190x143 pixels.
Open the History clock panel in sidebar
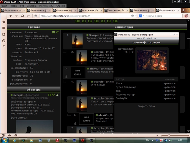click(4, 41)
